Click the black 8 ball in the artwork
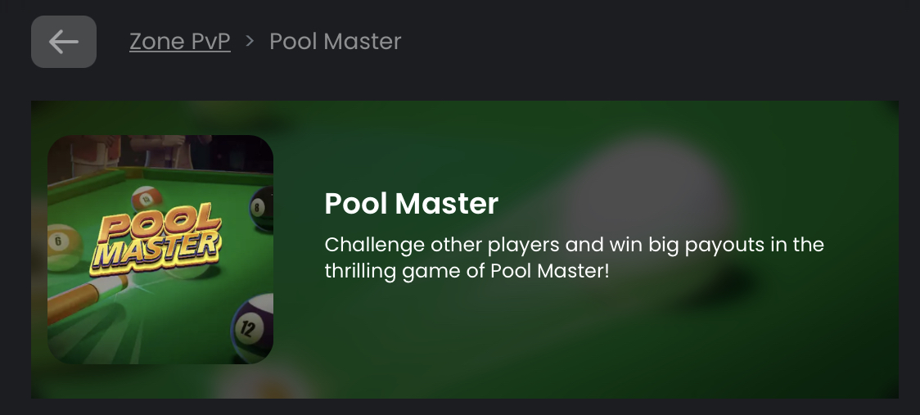Screen dimensions: 920x415 pyautogui.click(x=262, y=208)
